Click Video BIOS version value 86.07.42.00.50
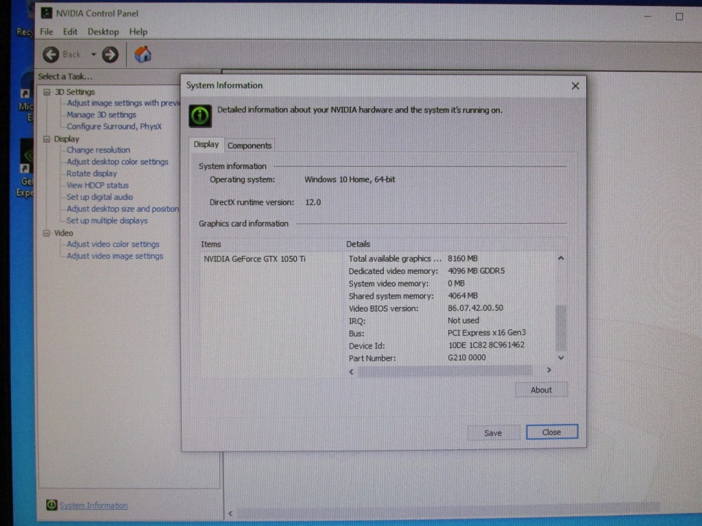The height and width of the screenshot is (526, 702). (x=476, y=308)
